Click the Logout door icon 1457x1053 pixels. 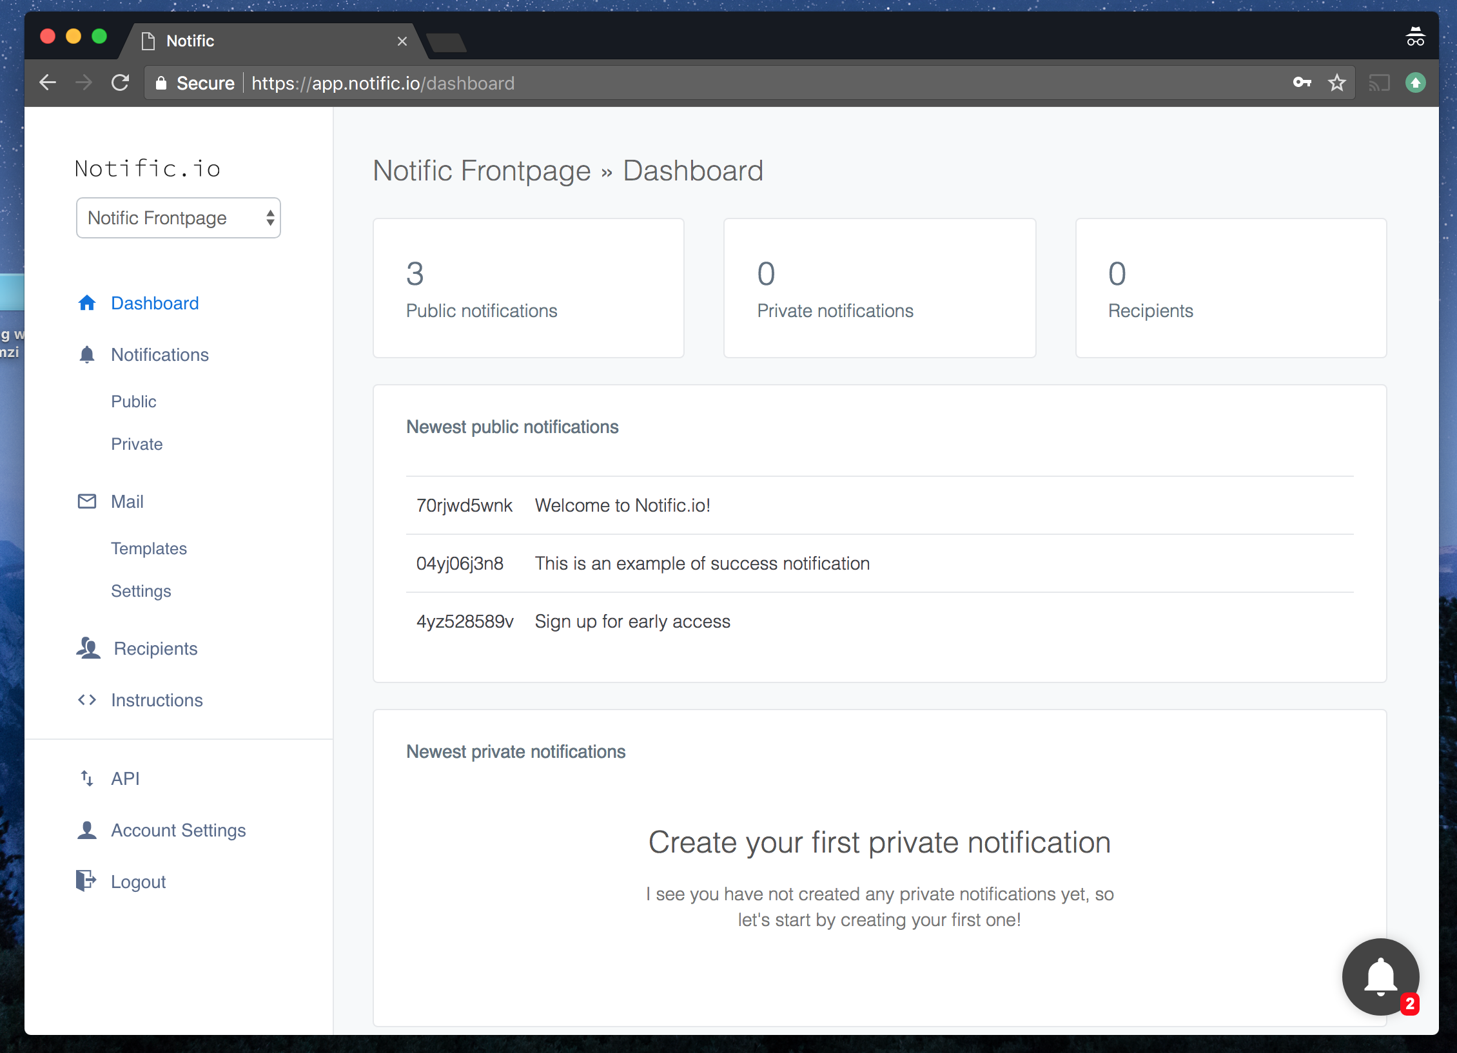tap(87, 881)
